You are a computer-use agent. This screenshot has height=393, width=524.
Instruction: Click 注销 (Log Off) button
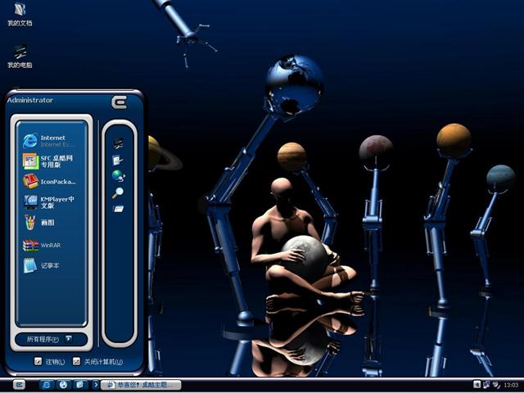tap(49, 361)
